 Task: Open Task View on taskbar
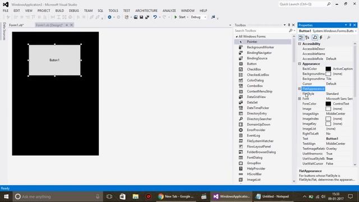click(109, 196)
